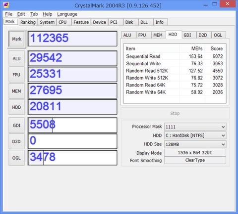The image size is (238, 214).
Task: Click the HDD score 20811
Action: 72,107
